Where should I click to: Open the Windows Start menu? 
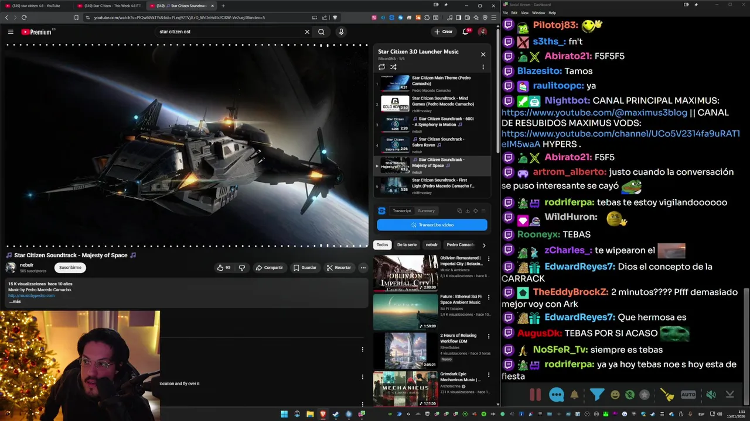click(x=284, y=414)
